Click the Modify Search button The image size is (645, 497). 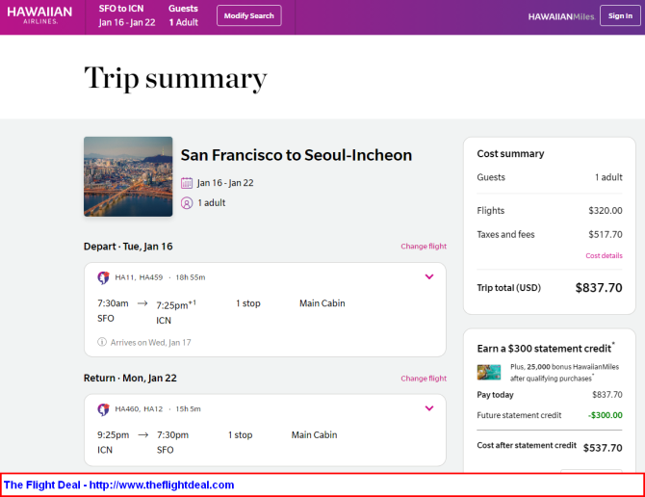coord(249,15)
